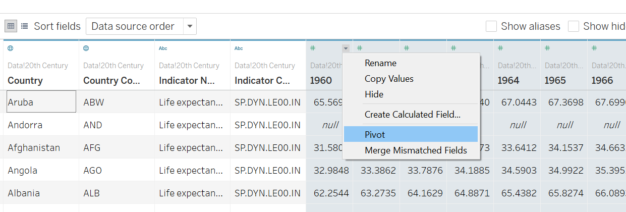
Task: Click value 34.1537 in Afghanistan row
Action: point(566,147)
